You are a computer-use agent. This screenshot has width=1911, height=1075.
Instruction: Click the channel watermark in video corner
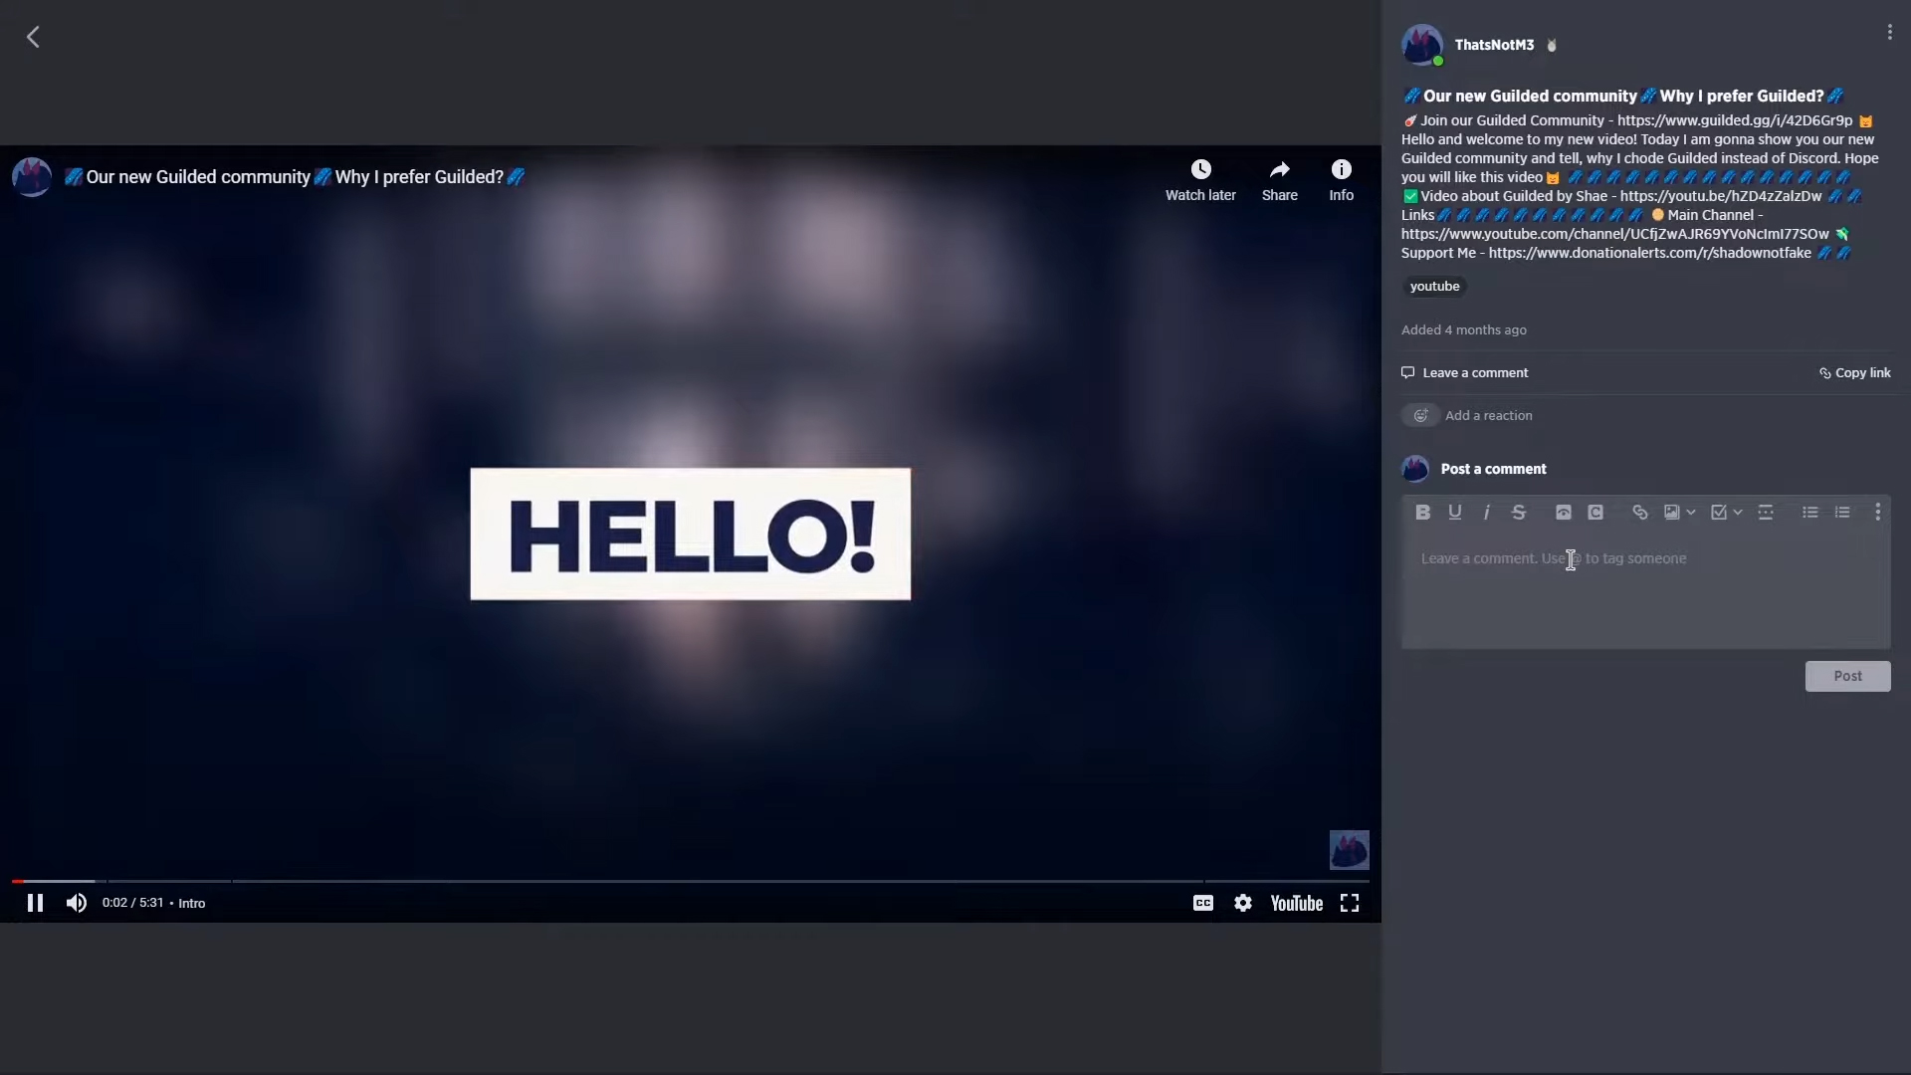click(1349, 850)
